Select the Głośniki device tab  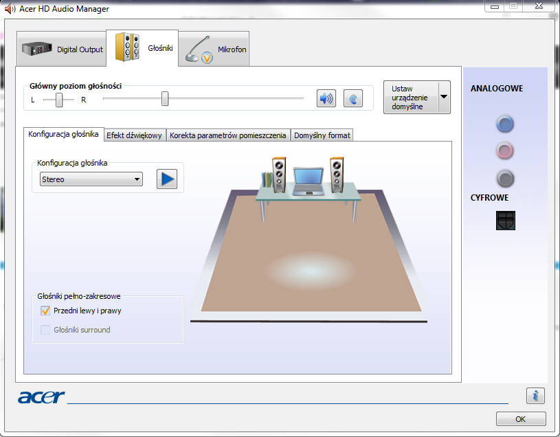click(x=142, y=48)
